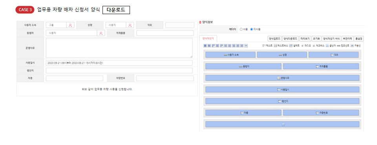This screenshot has width=377, height=145.
Task: Click the 양식다운로드 button
Action: pos(291,39)
